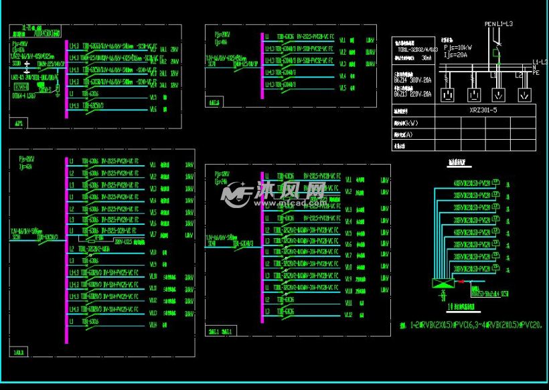549x390 pixels.
Task: Click the second socket symbol in the top-right diagram
Action: (x=473, y=94)
